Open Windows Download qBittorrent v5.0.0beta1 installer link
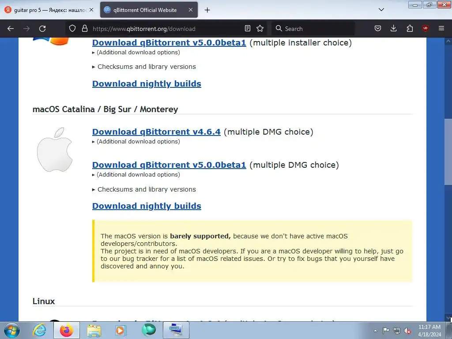Viewport: 452px width, 339px height. click(x=169, y=43)
